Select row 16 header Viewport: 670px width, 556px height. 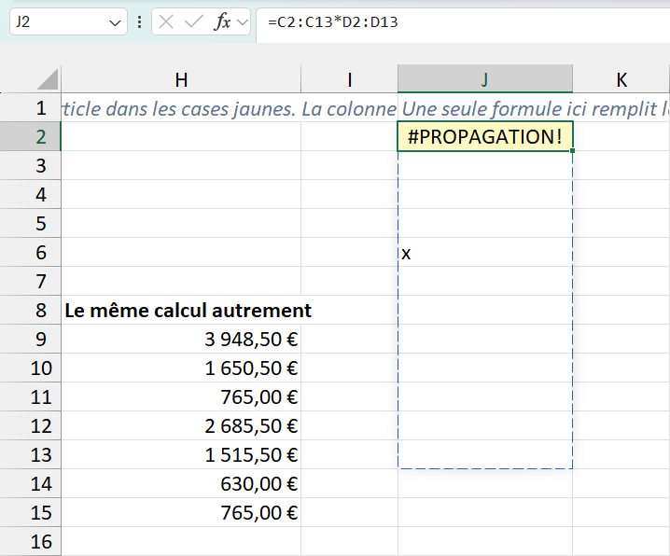31,541
